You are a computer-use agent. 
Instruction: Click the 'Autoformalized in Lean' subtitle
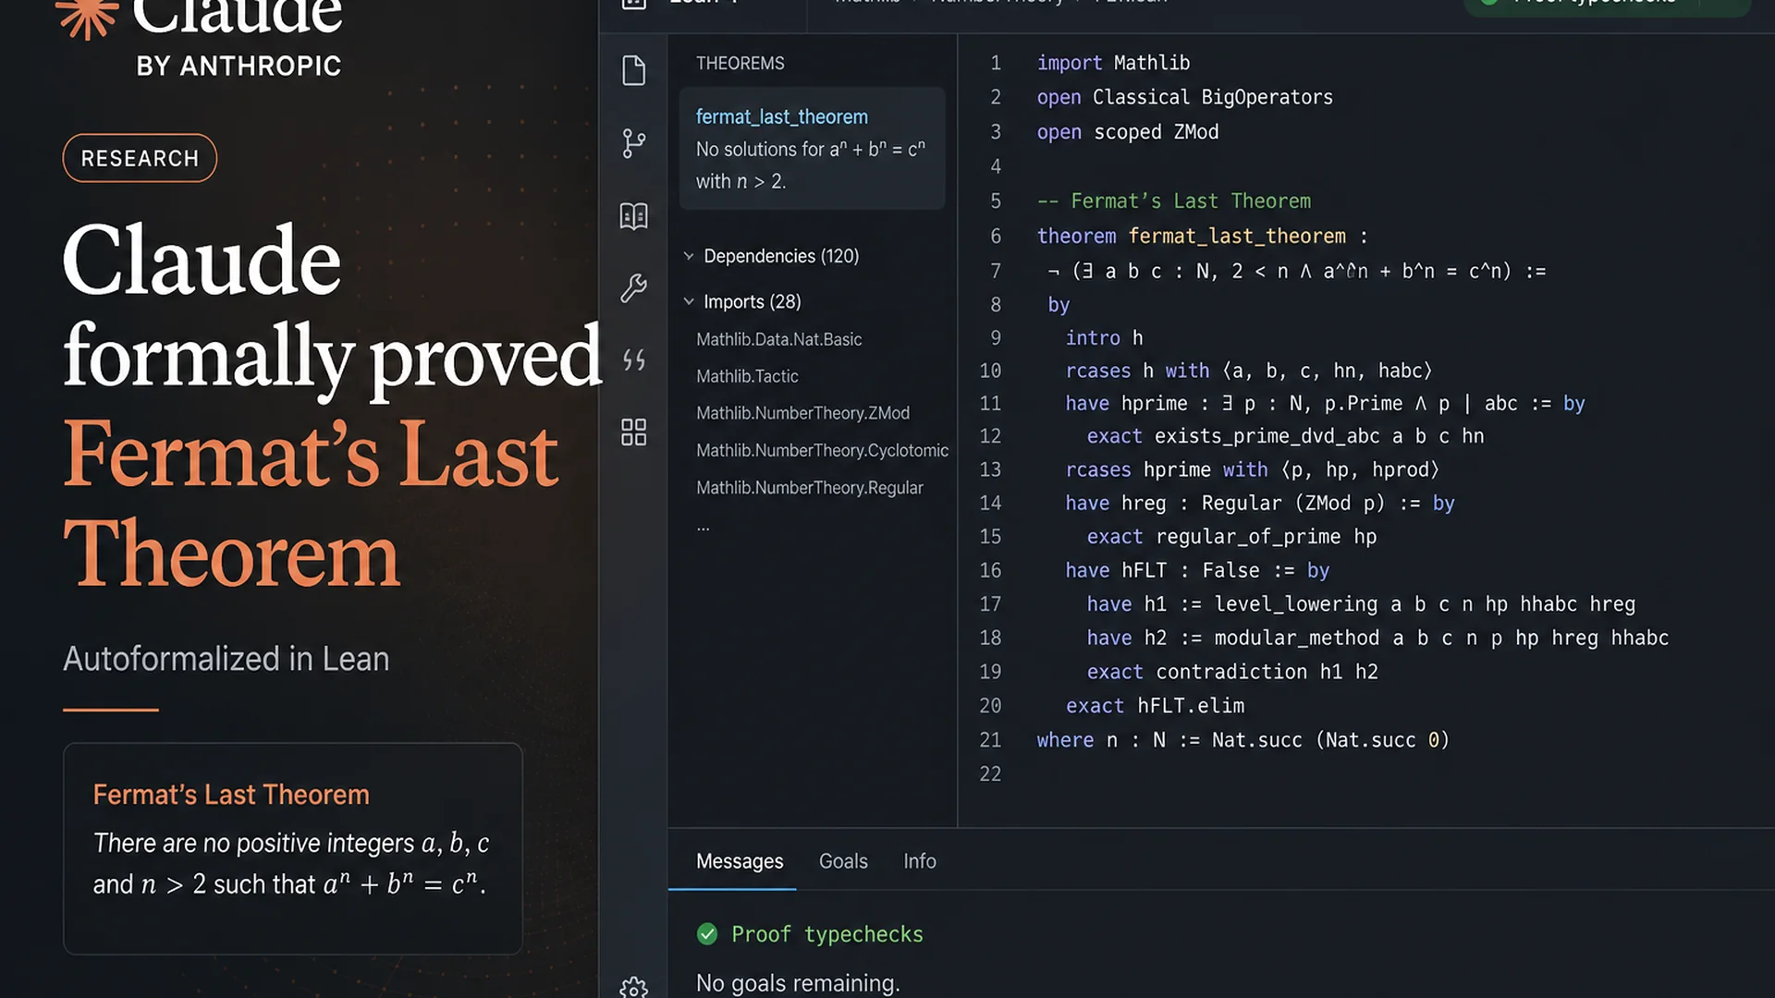(x=226, y=659)
